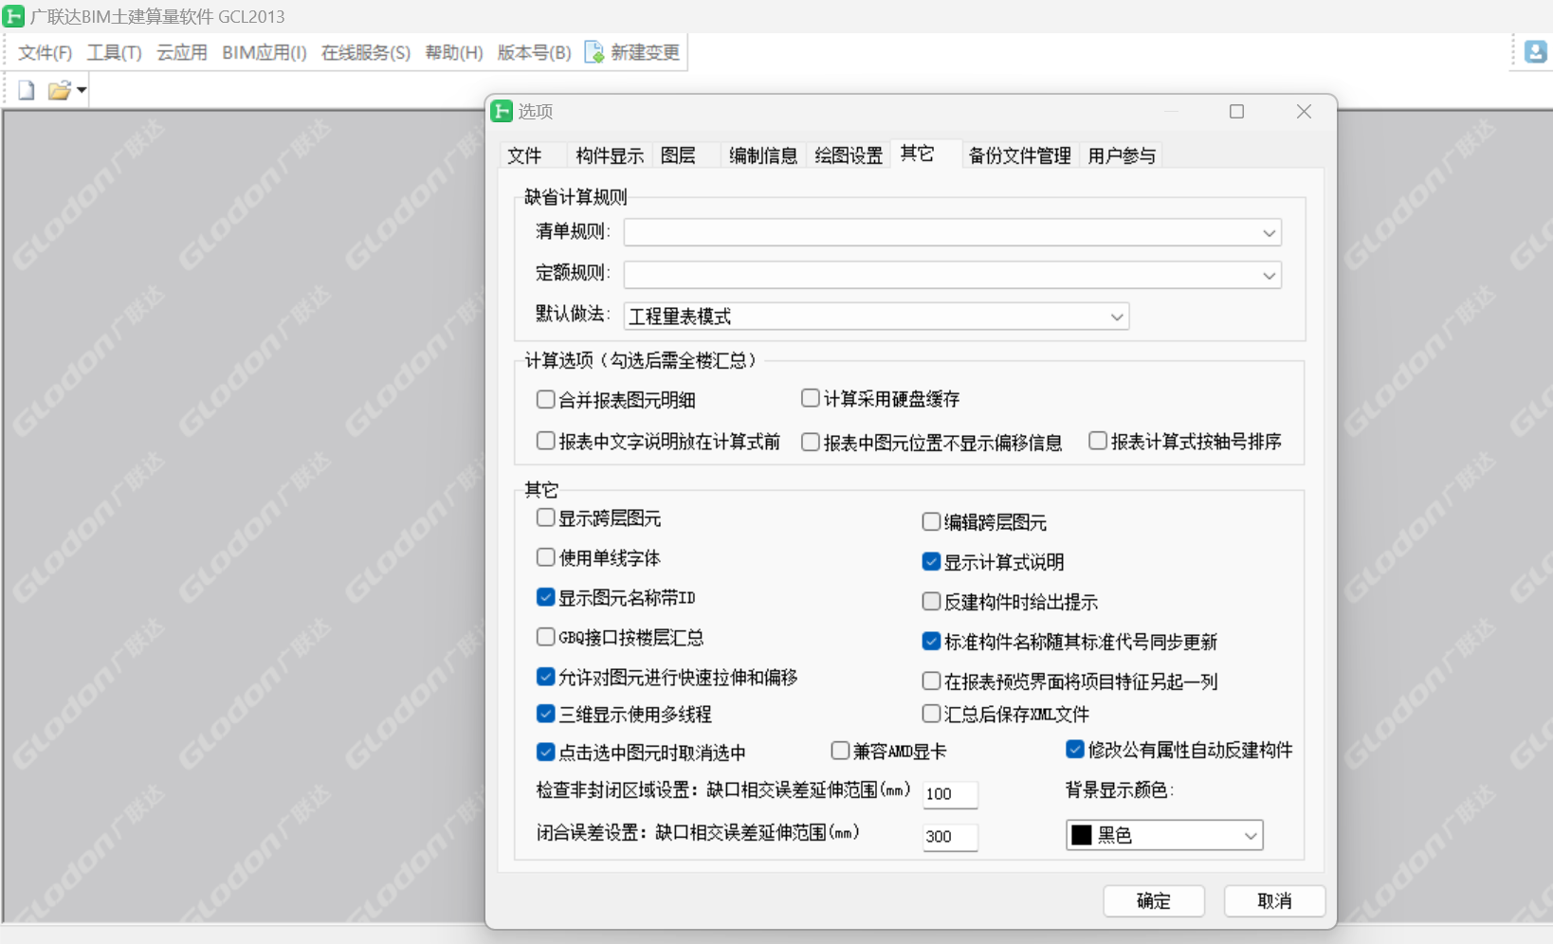This screenshot has width=1553, height=944.
Task: Open the 帮助(H) menu
Action: tap(454, 52)
